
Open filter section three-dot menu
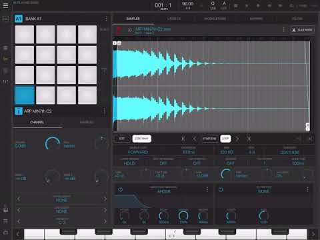tap(307, 189)
